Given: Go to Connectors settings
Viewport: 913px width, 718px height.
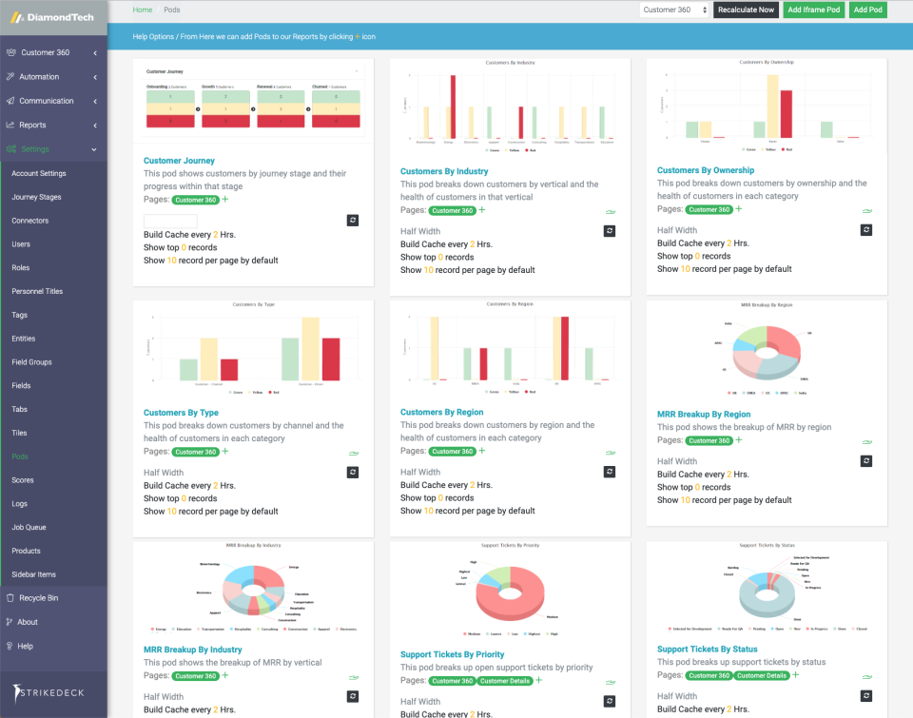Looking at the screenshot, I should pyautogui.click(x=30, y=221).
